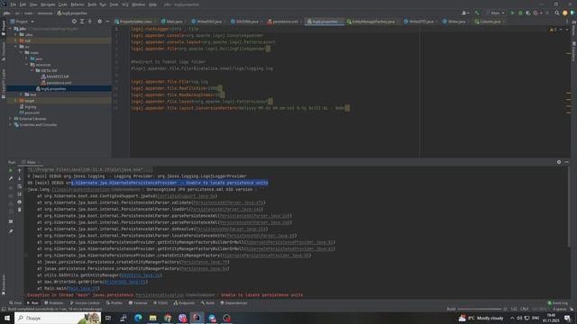Open the Version Control tool window button

pyautogui.click(x=85, y=303)
